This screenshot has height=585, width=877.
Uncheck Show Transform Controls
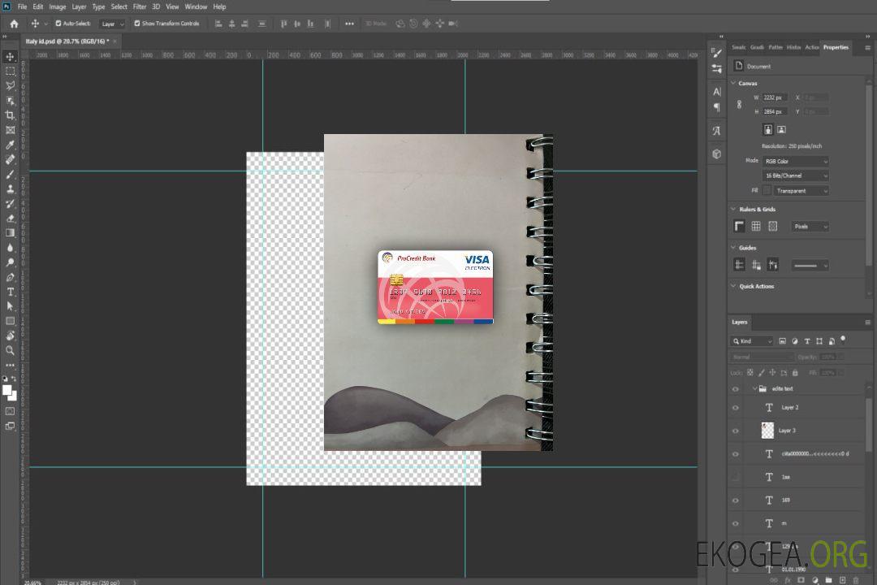pos(137,24)
